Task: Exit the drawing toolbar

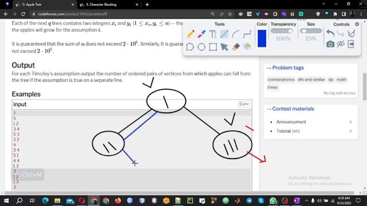Action: coord(351,44)
